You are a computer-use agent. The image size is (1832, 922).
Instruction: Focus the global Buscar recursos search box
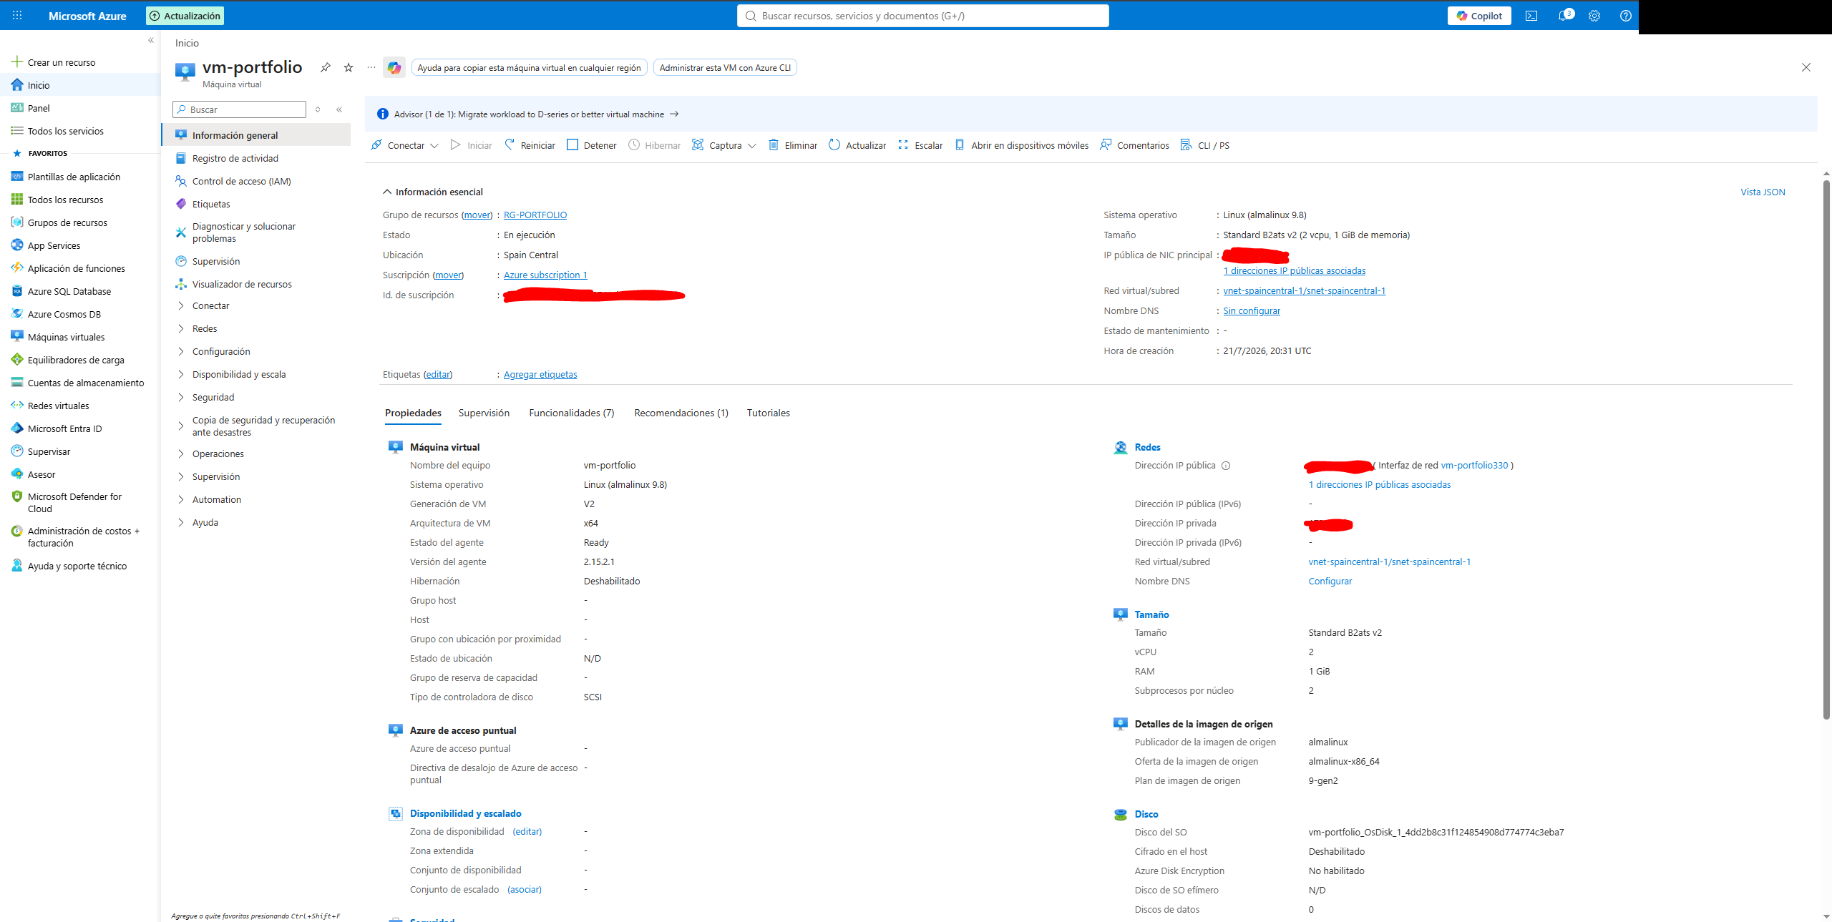pyautogui.click(x=923, y=16)
